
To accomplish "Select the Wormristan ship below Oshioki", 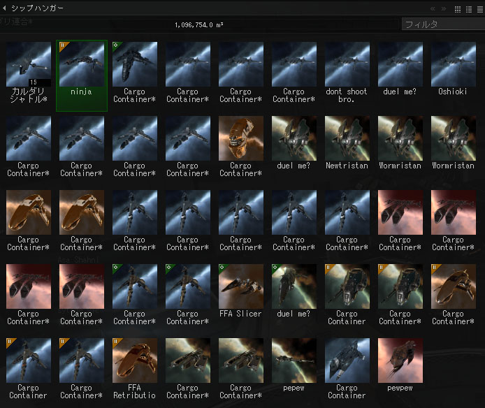I will pos(454,143).
